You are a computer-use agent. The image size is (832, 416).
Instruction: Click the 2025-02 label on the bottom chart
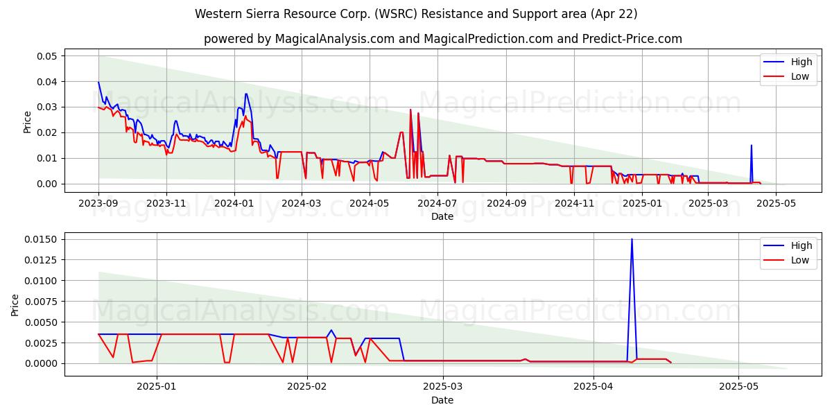306,387
